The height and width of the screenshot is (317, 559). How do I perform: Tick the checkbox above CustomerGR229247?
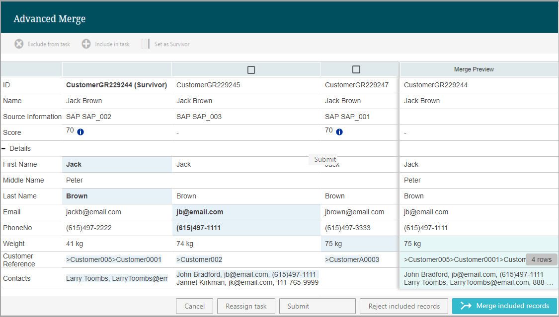(356, 70)
